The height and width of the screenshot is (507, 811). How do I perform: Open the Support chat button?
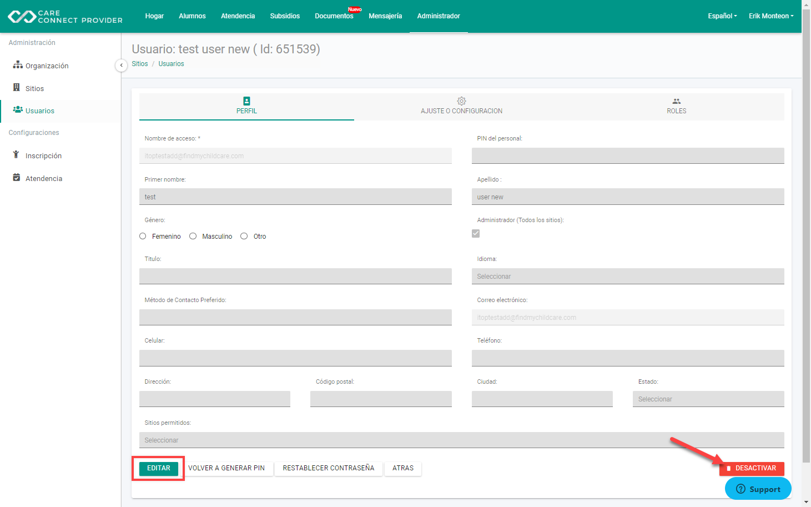tap(758, 489)
